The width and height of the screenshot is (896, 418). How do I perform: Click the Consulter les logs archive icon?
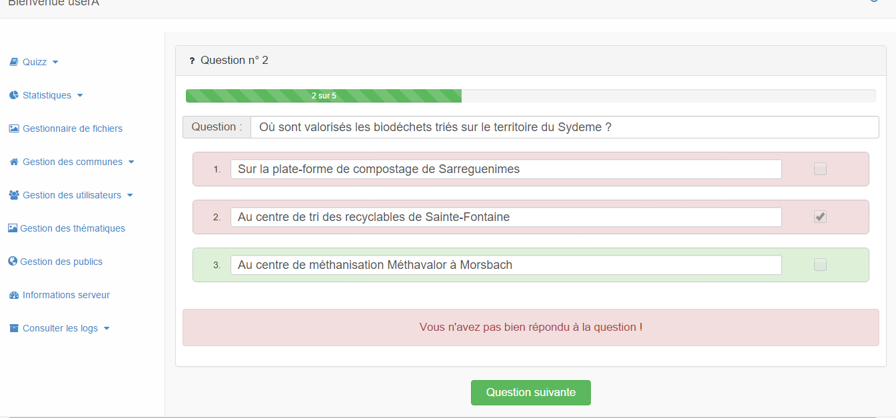[x=13, y=328]
